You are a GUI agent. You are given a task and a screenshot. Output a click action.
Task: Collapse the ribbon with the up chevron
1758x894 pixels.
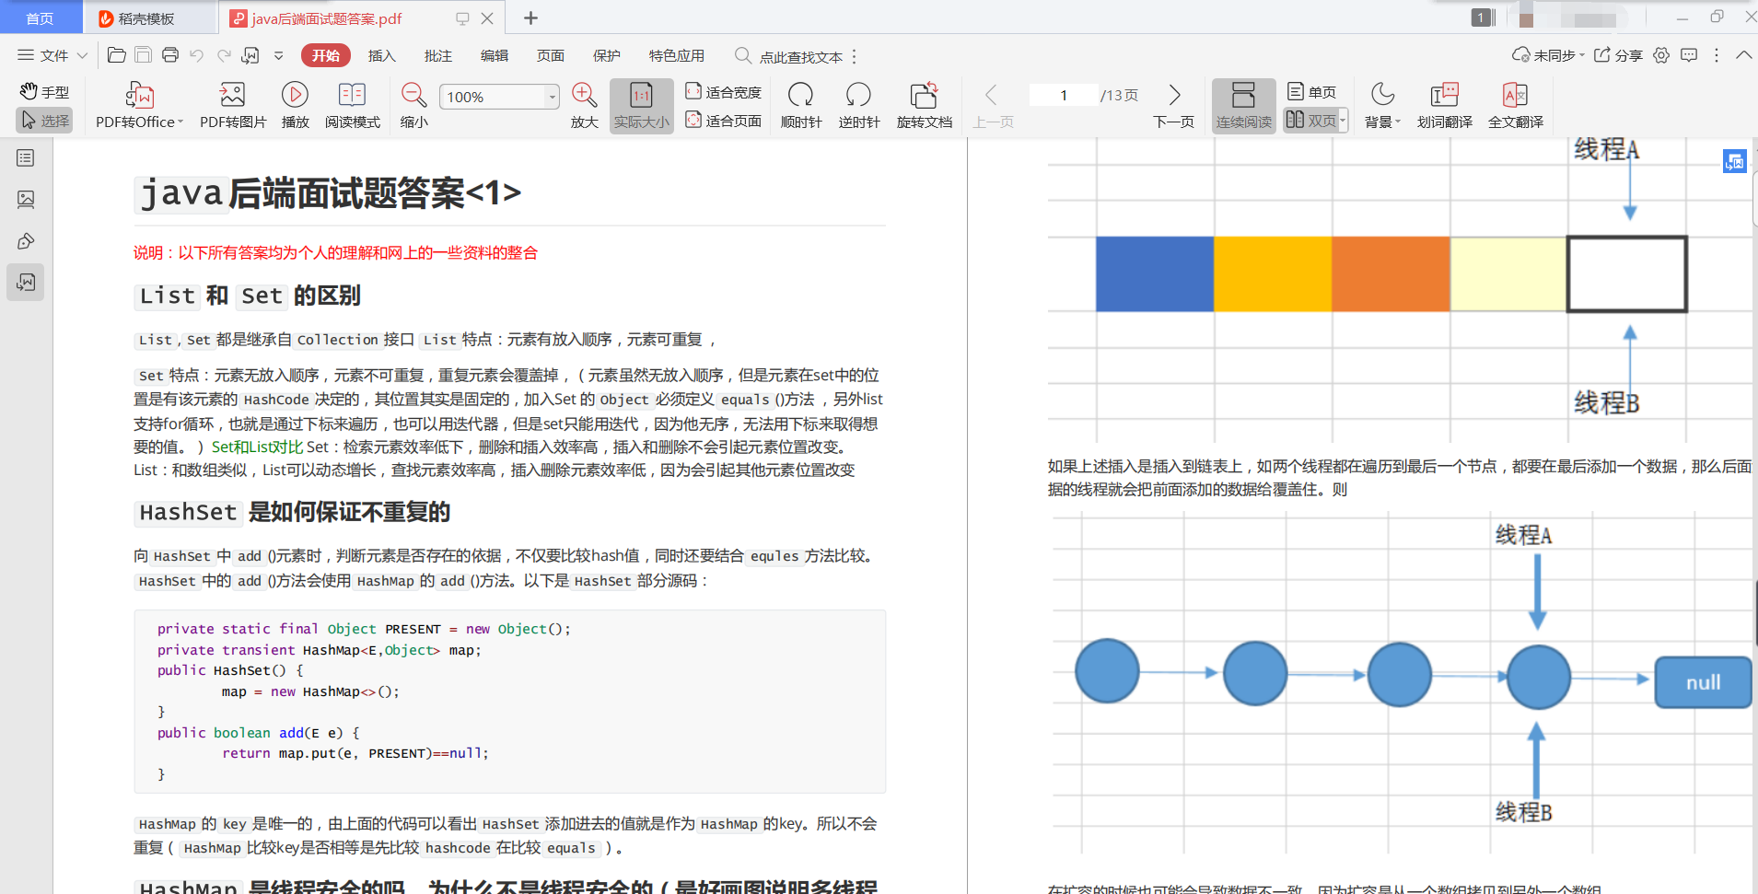pos(1743,55)
